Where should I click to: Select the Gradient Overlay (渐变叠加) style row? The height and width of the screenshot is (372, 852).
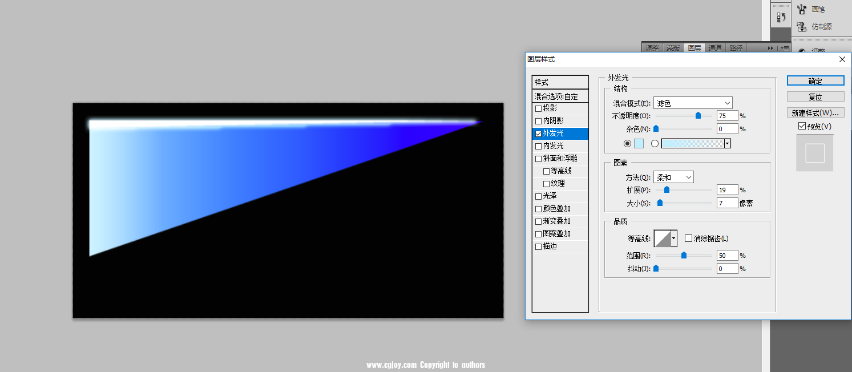pos(560,221)
